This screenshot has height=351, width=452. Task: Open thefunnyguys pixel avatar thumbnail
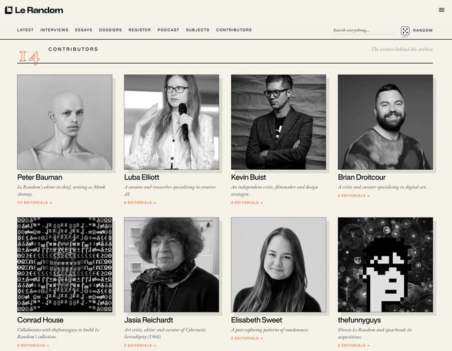(x=386, y=265)
